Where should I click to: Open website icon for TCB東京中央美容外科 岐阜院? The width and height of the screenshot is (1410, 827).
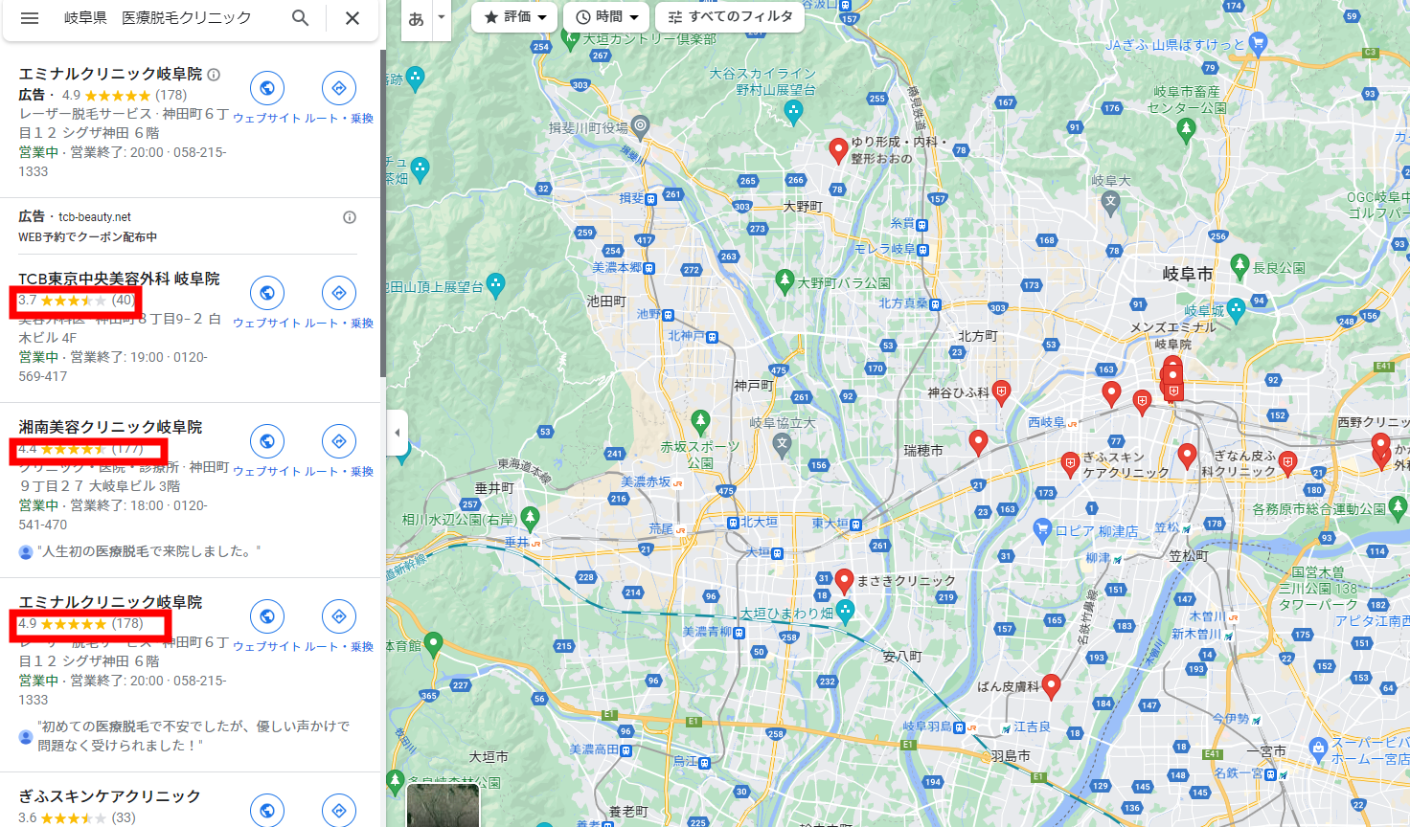click(267, 293)
